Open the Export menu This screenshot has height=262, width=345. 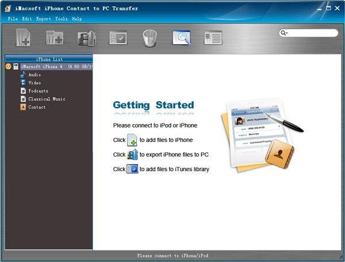coord(44,19)
